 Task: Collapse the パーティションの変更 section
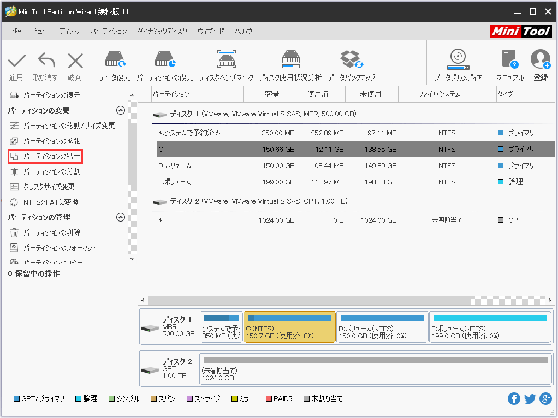tap(121, 110)
